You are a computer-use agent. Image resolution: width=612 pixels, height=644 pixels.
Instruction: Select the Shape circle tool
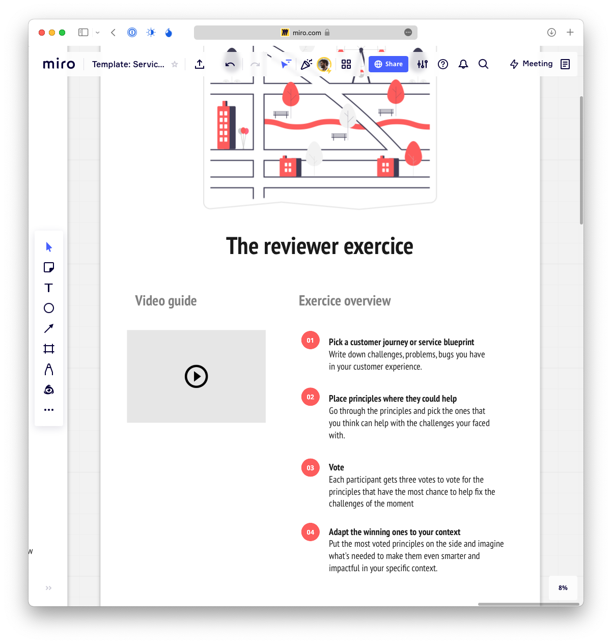49,308
